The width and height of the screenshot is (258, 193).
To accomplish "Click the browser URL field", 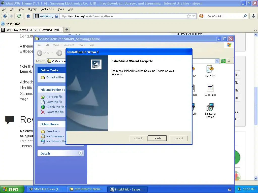I will (x=123, y=16).
